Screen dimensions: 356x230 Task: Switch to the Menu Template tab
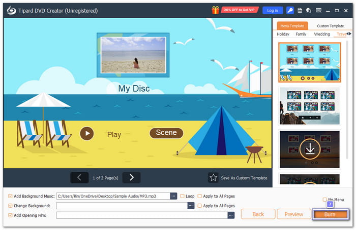coord(292,26)
